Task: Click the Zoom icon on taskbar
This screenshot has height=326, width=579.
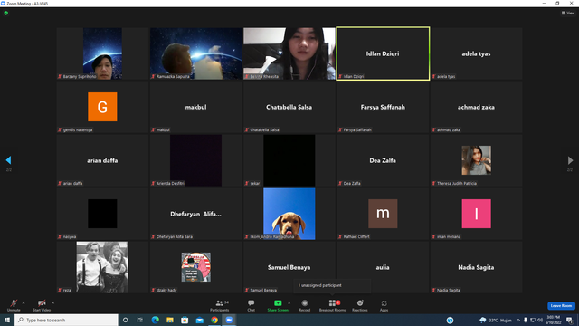Action: pyautogui.click(x=229, y=320)
